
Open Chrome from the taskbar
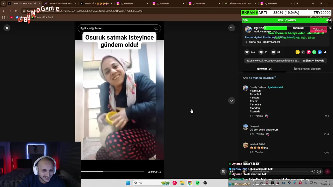(190, 183)
